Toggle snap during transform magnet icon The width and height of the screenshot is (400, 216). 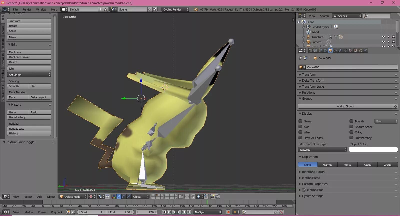(x=193, y=196)
